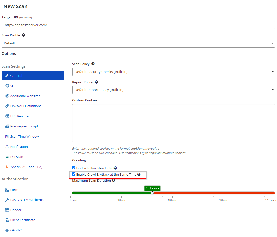This screenshot has width=277, height=237.
Task: Open the Report Policy dropdown
Action: click(x=173, y=90)
